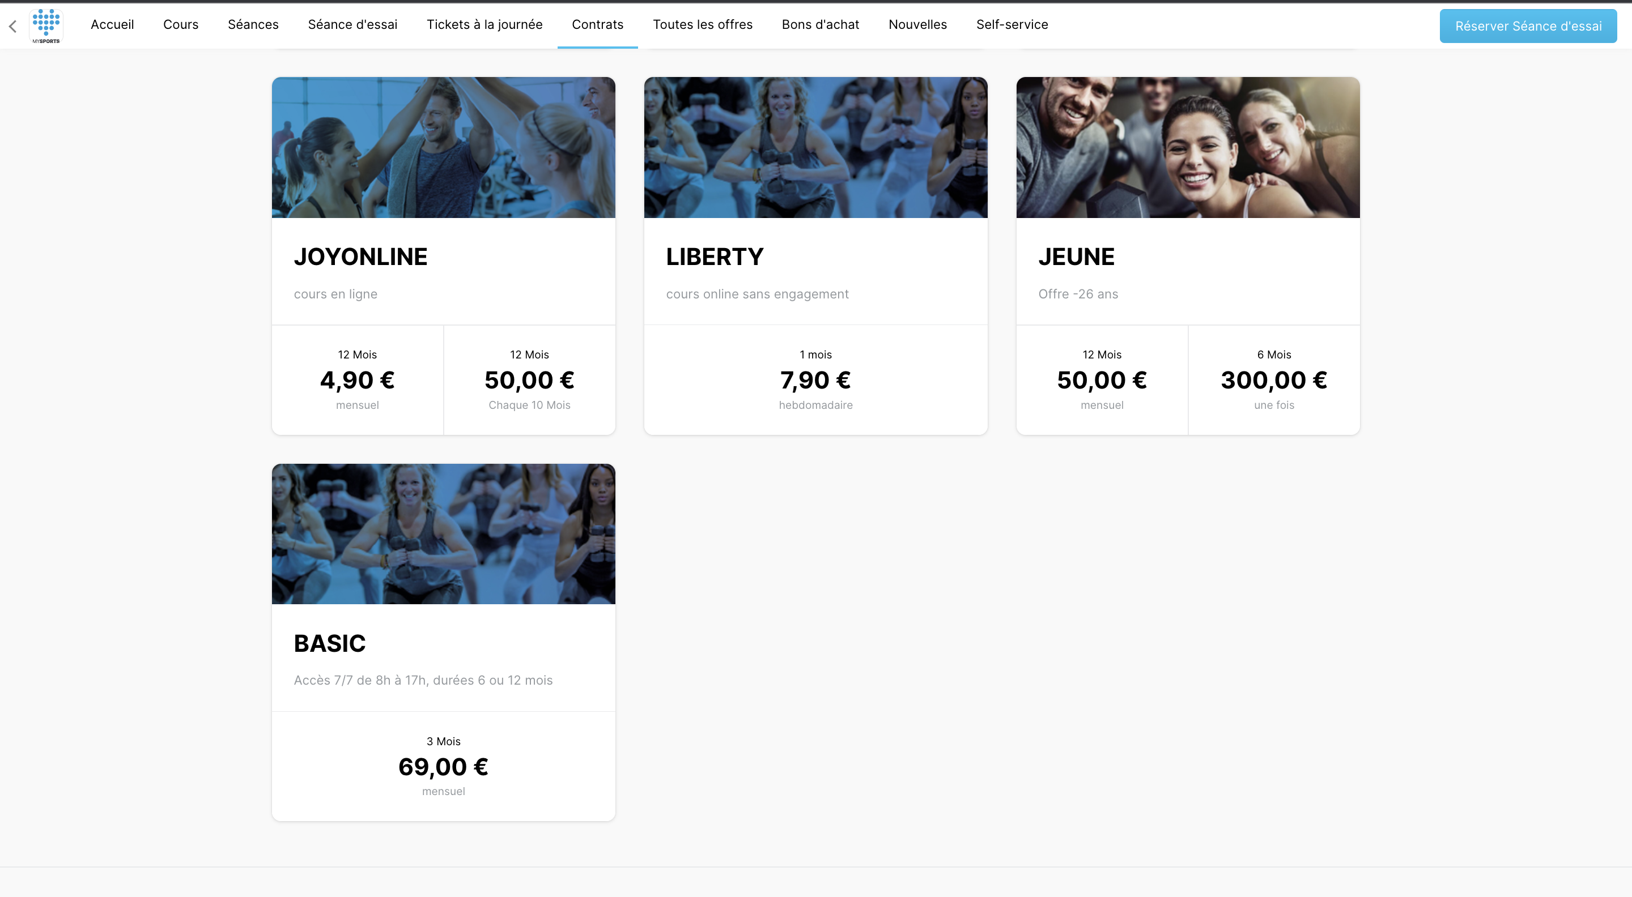This screenshot has width=1632, height=897.
Task: Go to the Séances tab
Action: pos(253,25)
